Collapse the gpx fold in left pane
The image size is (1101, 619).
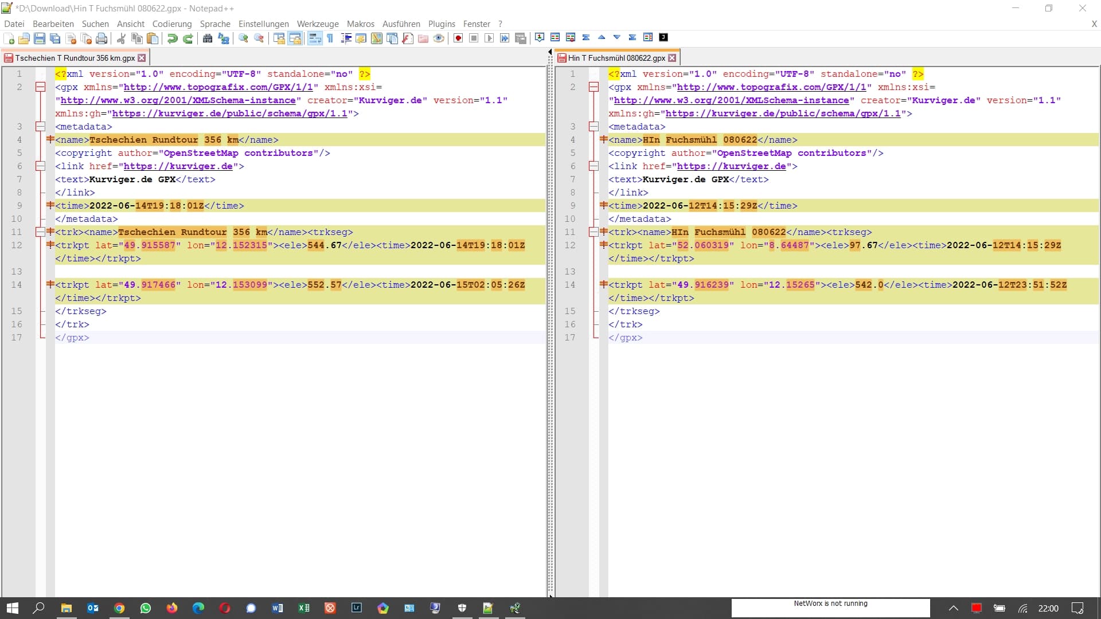(40, 87)
